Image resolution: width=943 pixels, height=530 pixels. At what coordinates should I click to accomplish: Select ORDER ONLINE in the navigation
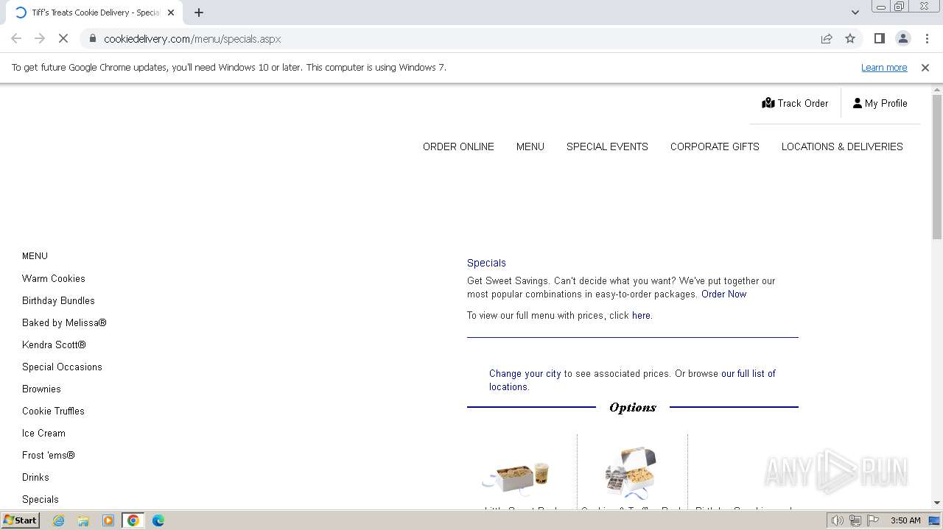tap(458, 146)
